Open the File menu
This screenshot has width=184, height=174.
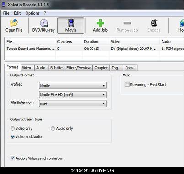coord(6,13)
